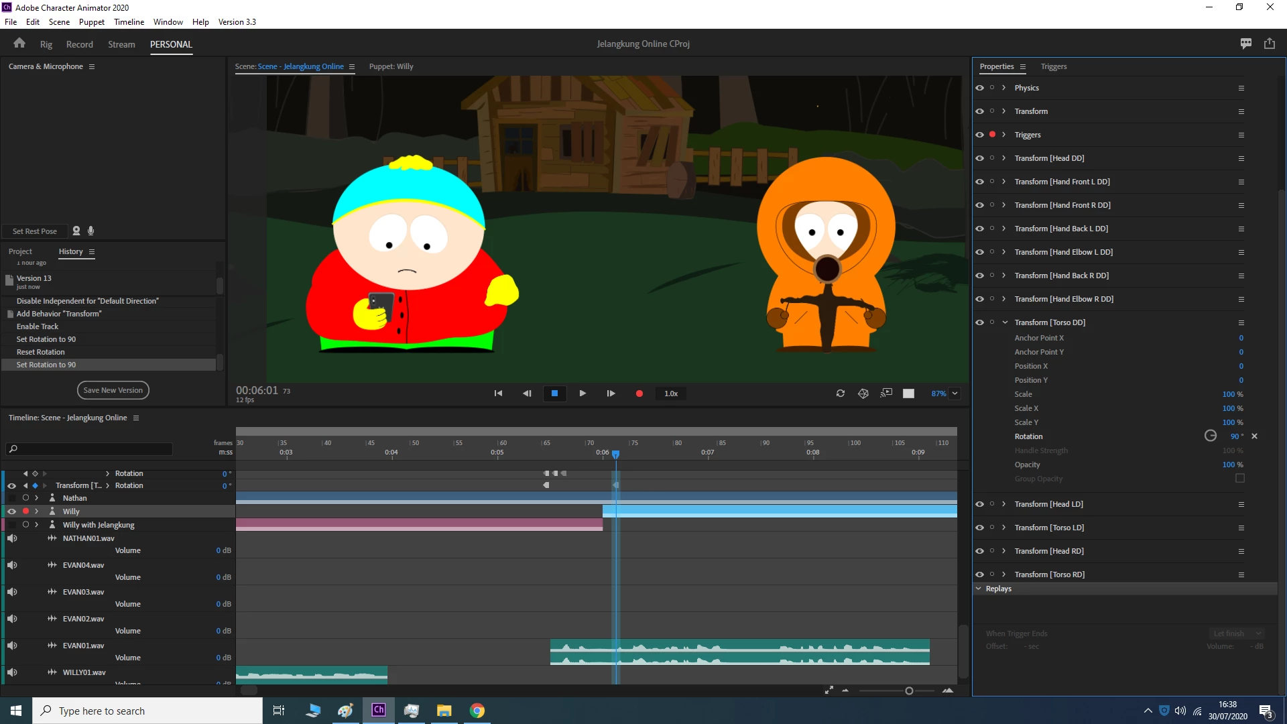The width and height of the screenshot is (1287, 724).
Task: Toggle the Group Opacity checkbox
Action: [1239, 479]
